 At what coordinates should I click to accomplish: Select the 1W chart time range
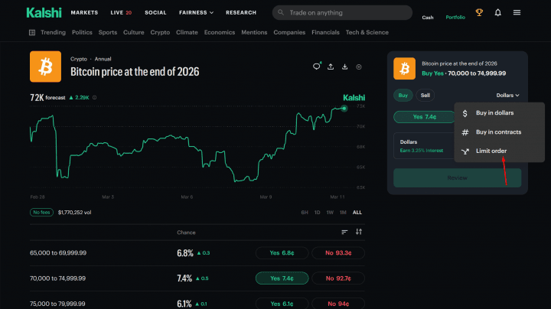tap(329, 212)
